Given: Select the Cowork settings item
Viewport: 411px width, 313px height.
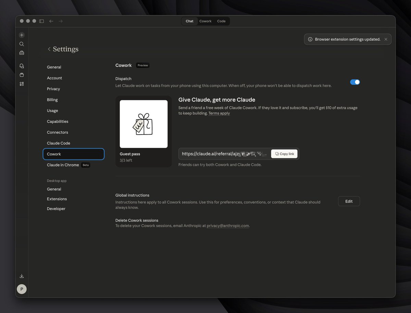Looking at the screenshot, I should coord(74,154).
